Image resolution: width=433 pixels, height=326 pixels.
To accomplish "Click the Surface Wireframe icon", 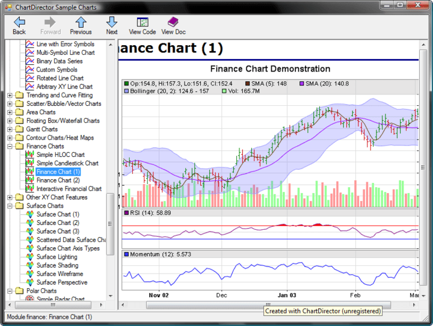I will 30,274.
